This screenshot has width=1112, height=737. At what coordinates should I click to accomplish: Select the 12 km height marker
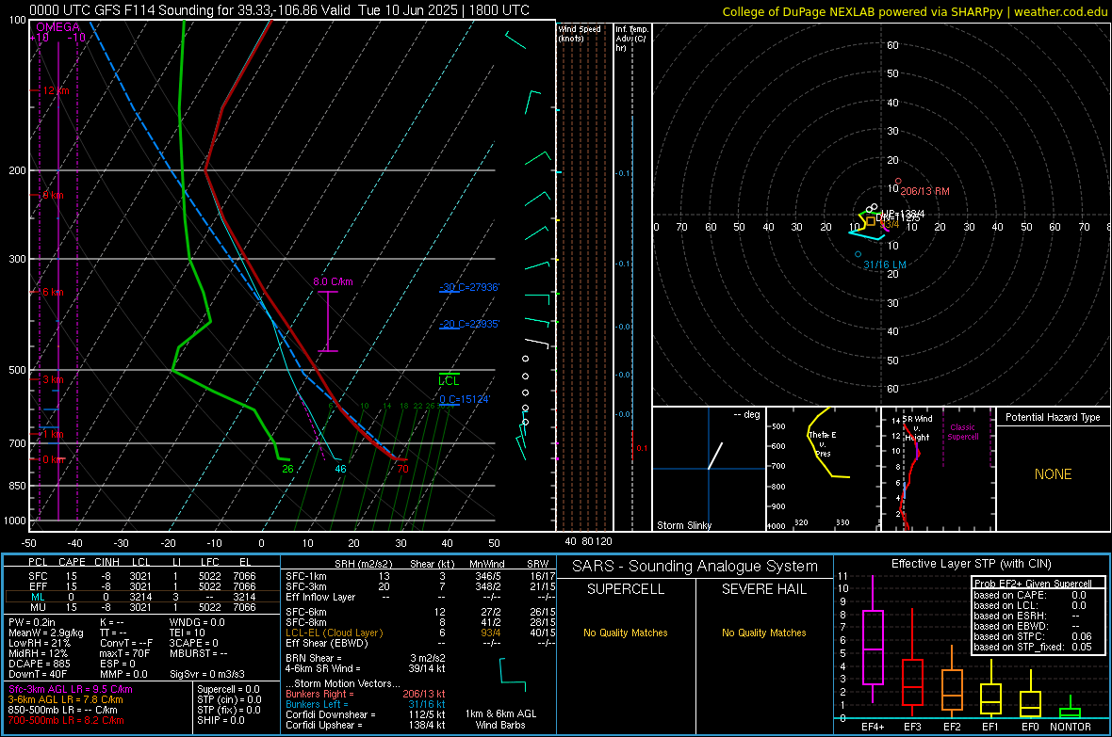[x=55, y=90]
